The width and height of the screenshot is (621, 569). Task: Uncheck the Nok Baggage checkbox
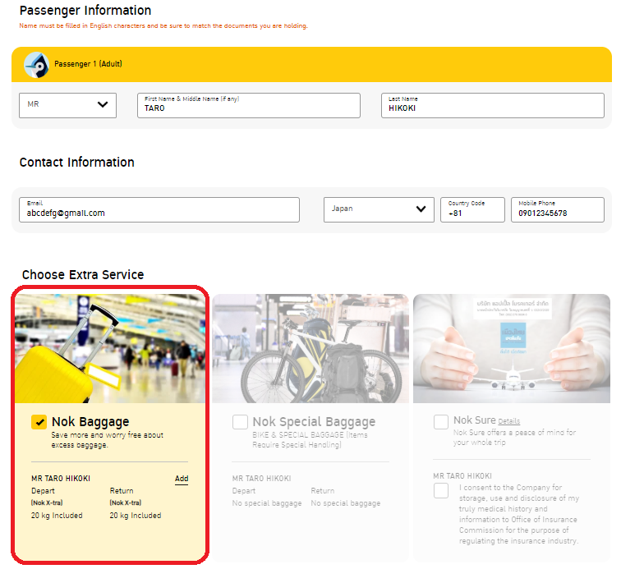tap(39, 422)
